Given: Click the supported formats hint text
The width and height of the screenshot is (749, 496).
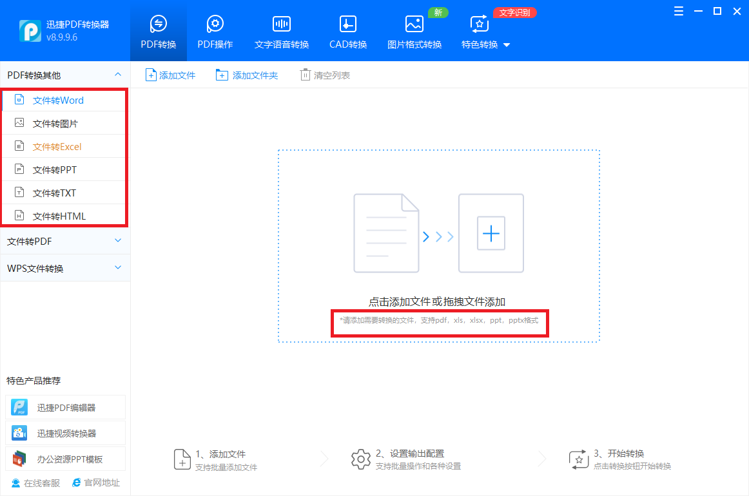Looking at the screenshot, I should point(438,320).
